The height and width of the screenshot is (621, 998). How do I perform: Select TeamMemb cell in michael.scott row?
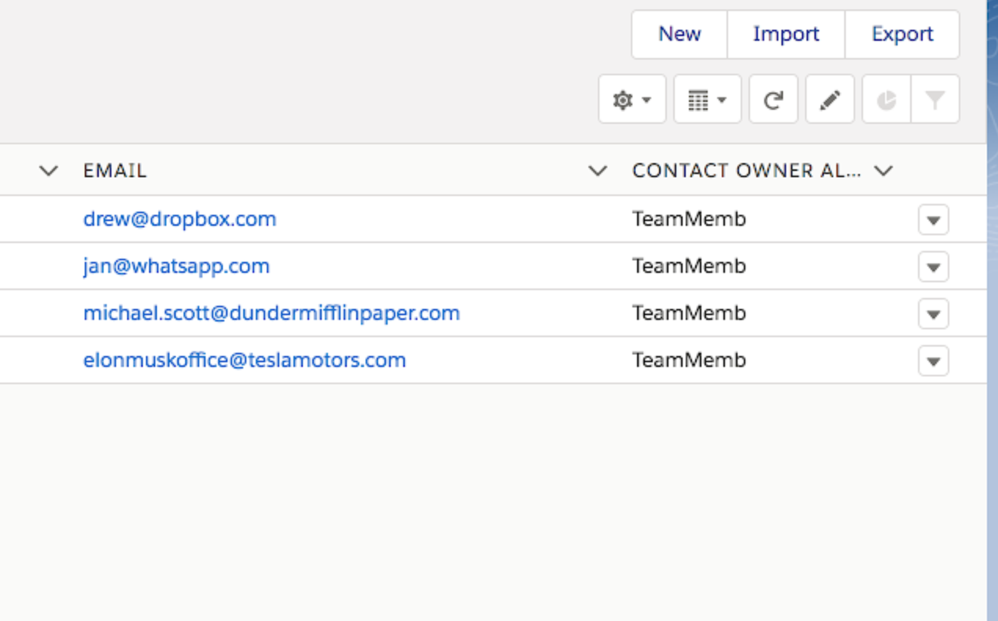coord(689,313)
